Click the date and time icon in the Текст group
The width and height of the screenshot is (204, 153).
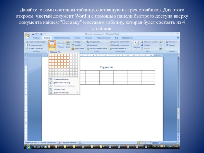click(160, 45)
